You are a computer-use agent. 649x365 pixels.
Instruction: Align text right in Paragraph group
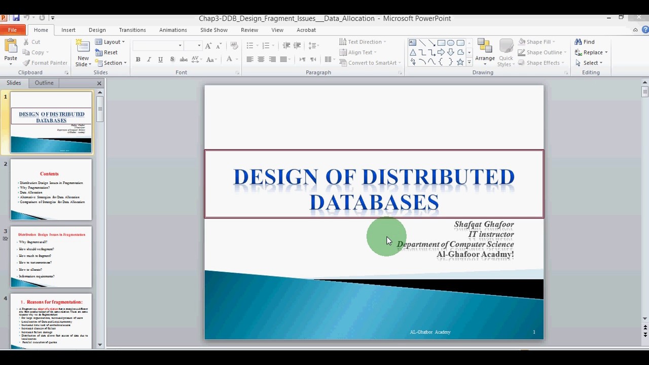pos(272,59)
